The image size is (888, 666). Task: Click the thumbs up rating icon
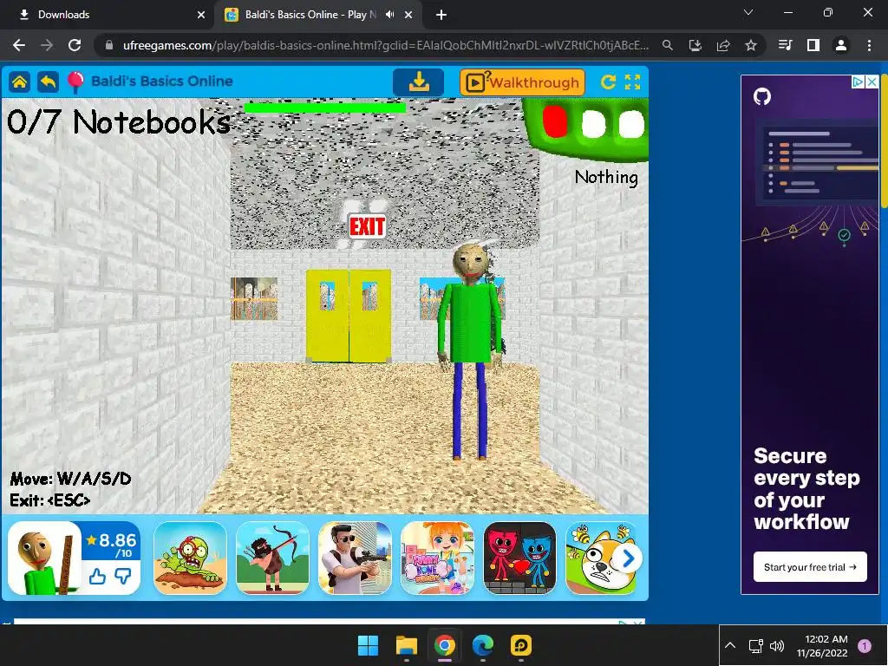click(97, 577)
